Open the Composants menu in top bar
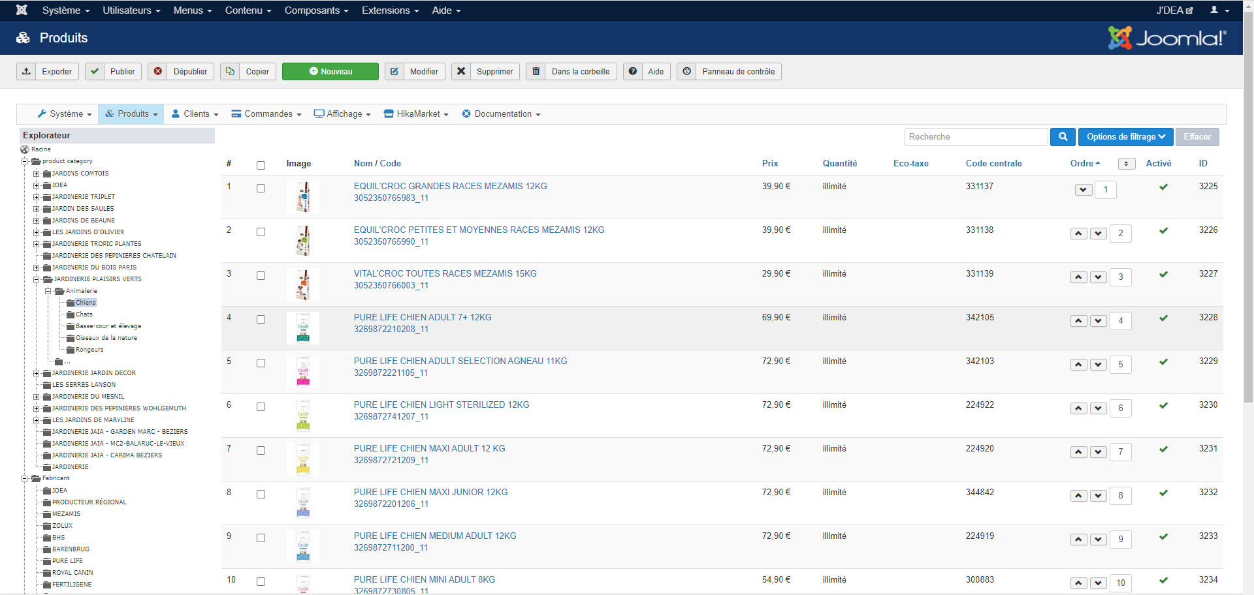 pos(316,10)
